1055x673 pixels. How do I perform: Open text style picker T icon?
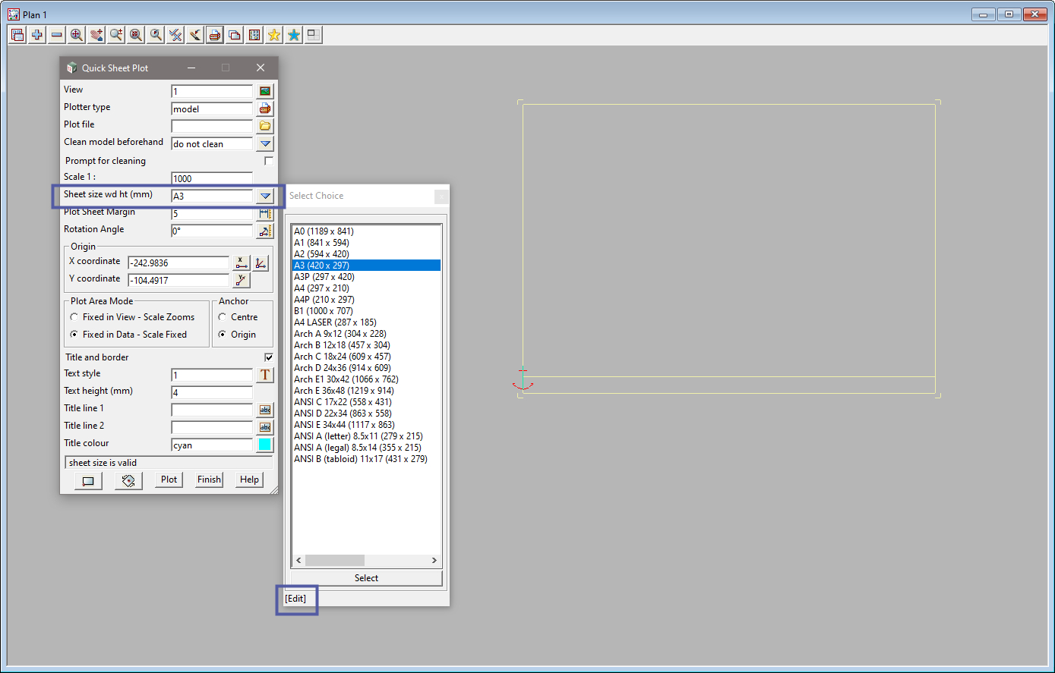point(265,375)
